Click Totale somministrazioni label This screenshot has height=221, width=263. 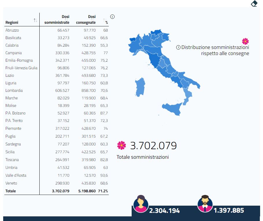click(x=143, y=157)
